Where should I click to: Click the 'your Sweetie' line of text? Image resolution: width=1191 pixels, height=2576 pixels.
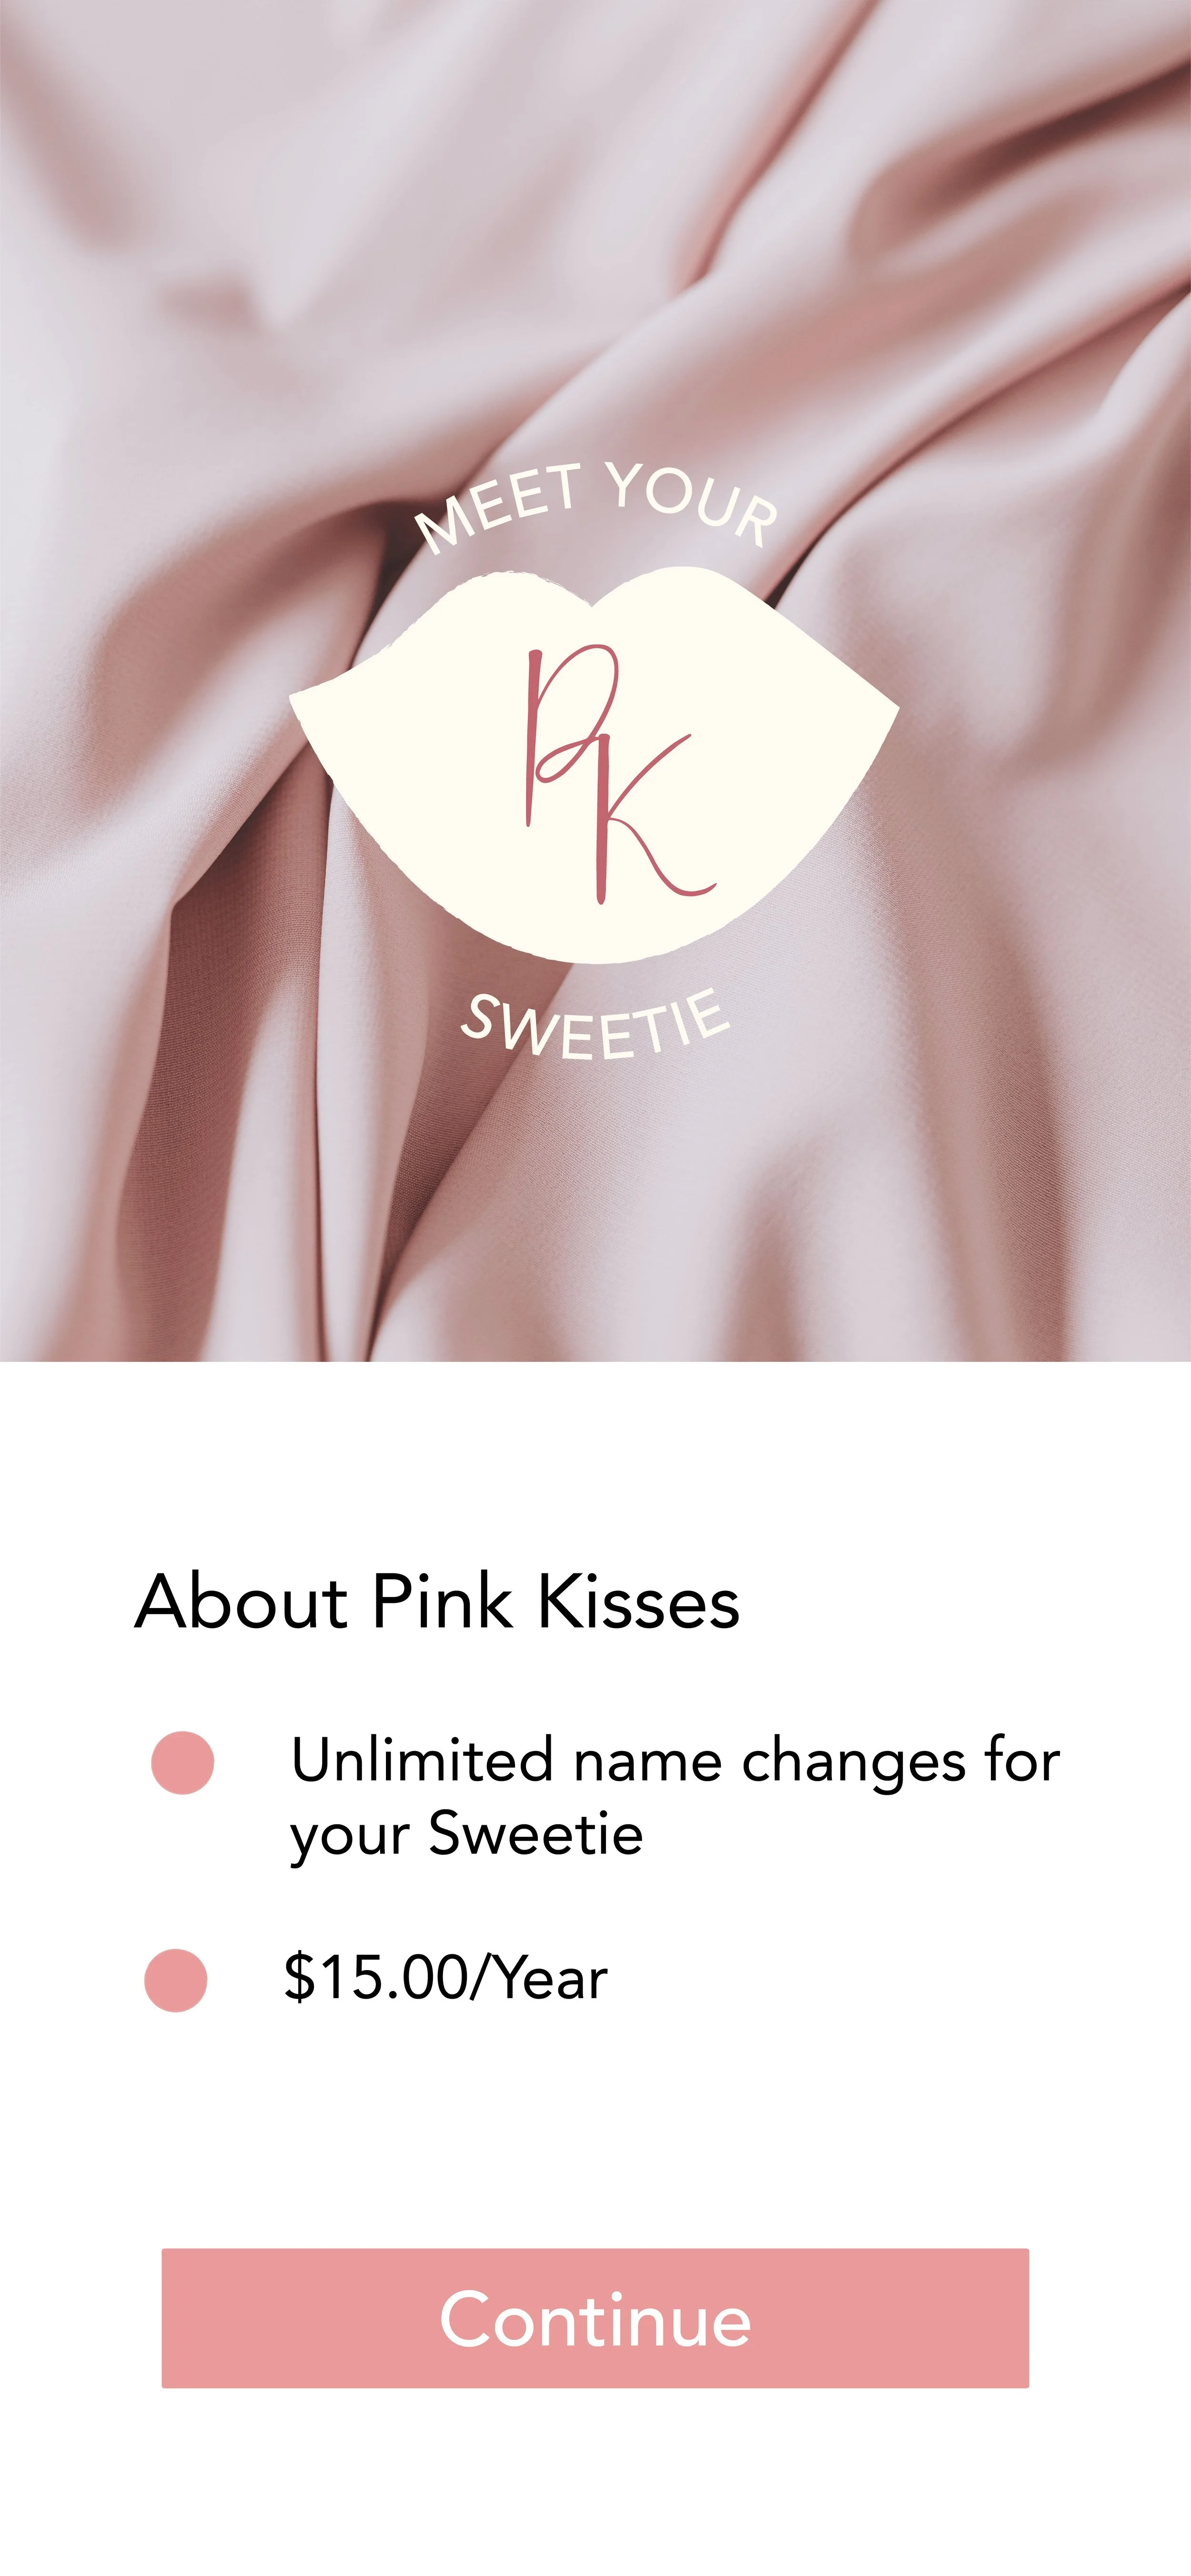pyautogui.click(x=466, y=1835)
